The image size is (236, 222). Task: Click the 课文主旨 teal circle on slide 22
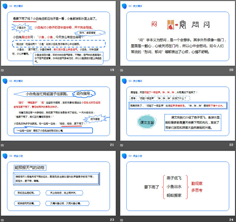147,122
